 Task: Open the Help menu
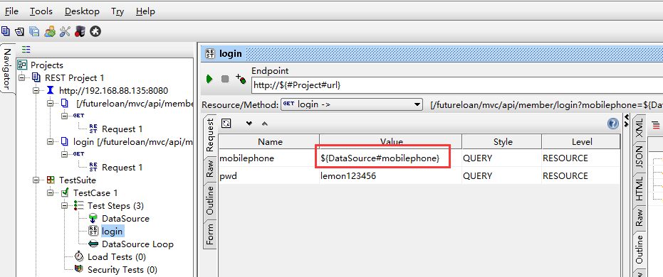pyautogui.click(x=145, y=11)
